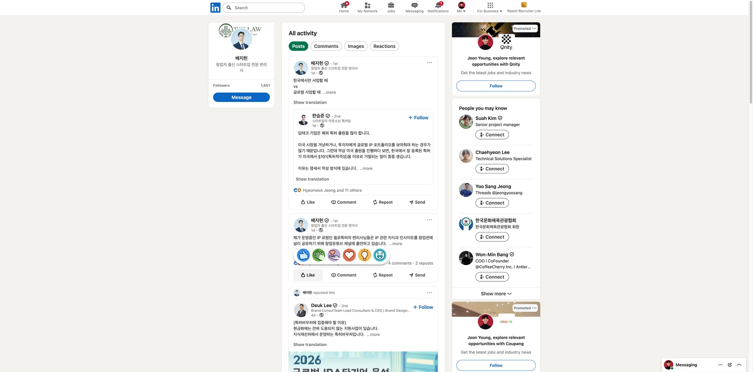Switch to the Reactions activity tab
This screenshot has height=372, width=753.
pos(384,46)
